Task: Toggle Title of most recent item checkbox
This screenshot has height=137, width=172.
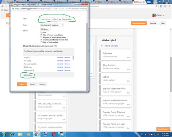Action: (41, 35)
